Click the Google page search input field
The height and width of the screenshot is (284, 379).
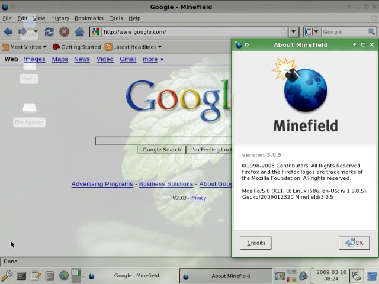click(x=163, y=141)
